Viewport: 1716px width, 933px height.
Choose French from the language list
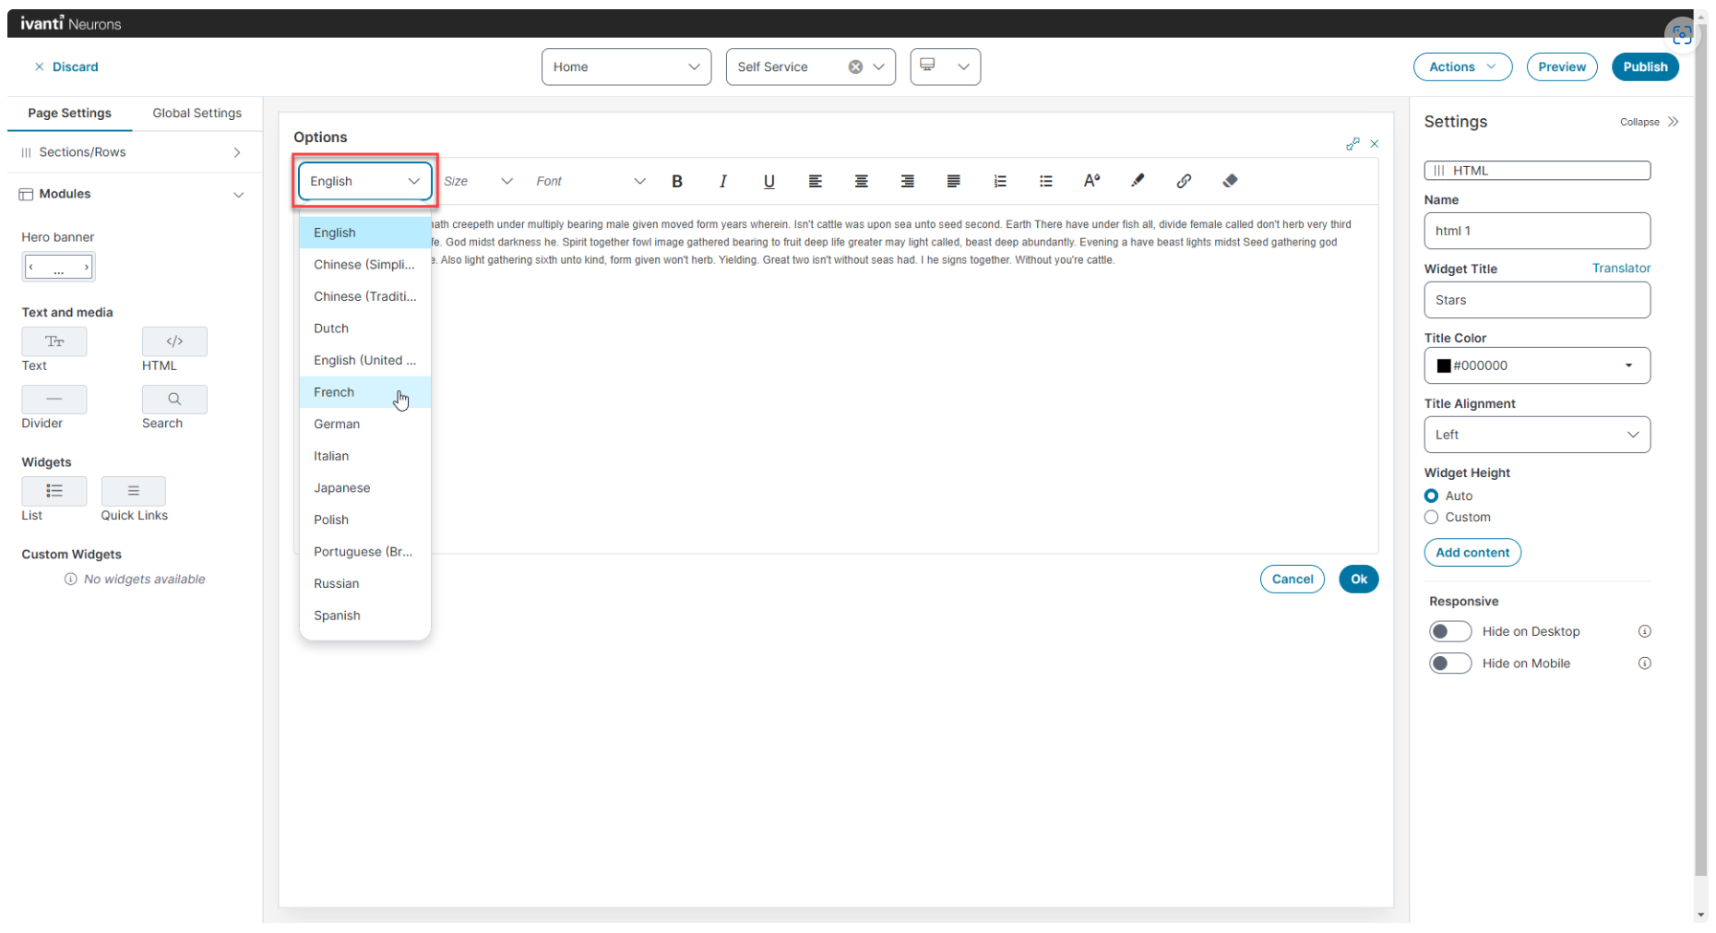[365, 393]
